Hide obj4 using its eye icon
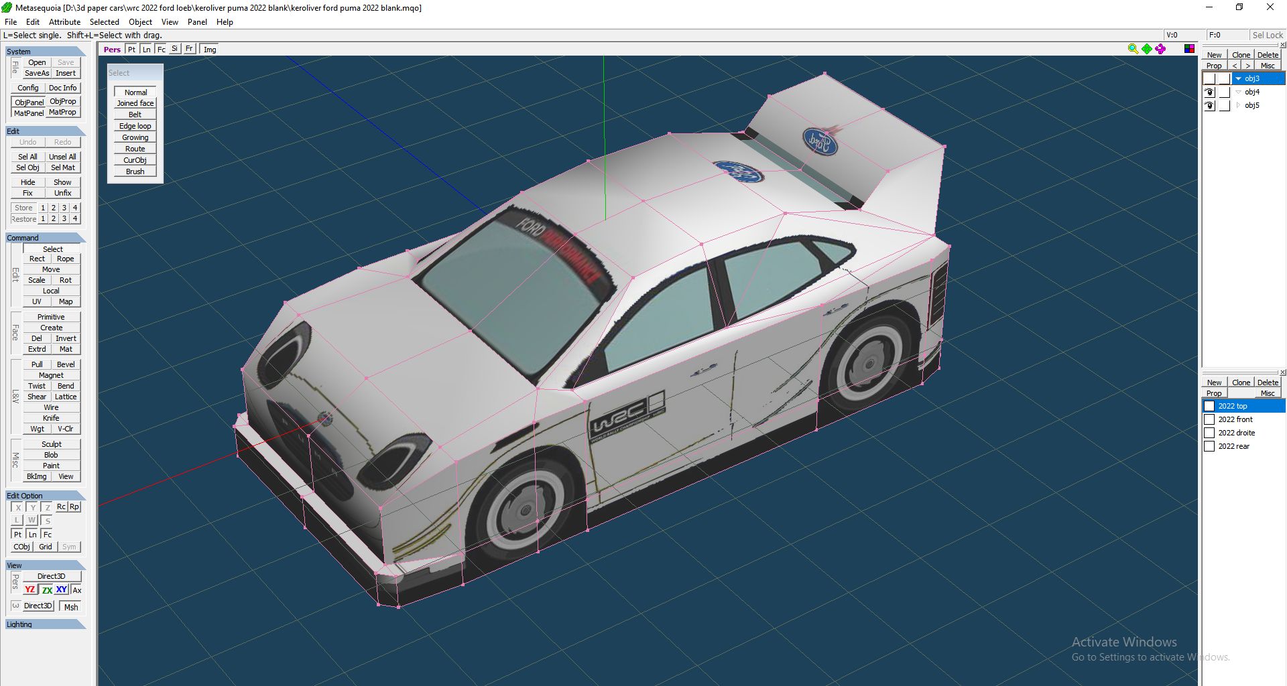 [1209, 92]
